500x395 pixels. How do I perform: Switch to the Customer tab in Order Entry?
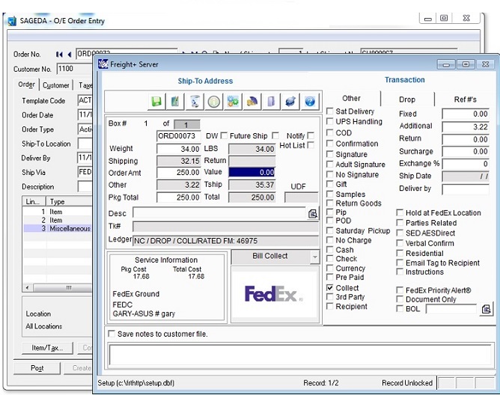click(55, 85)
